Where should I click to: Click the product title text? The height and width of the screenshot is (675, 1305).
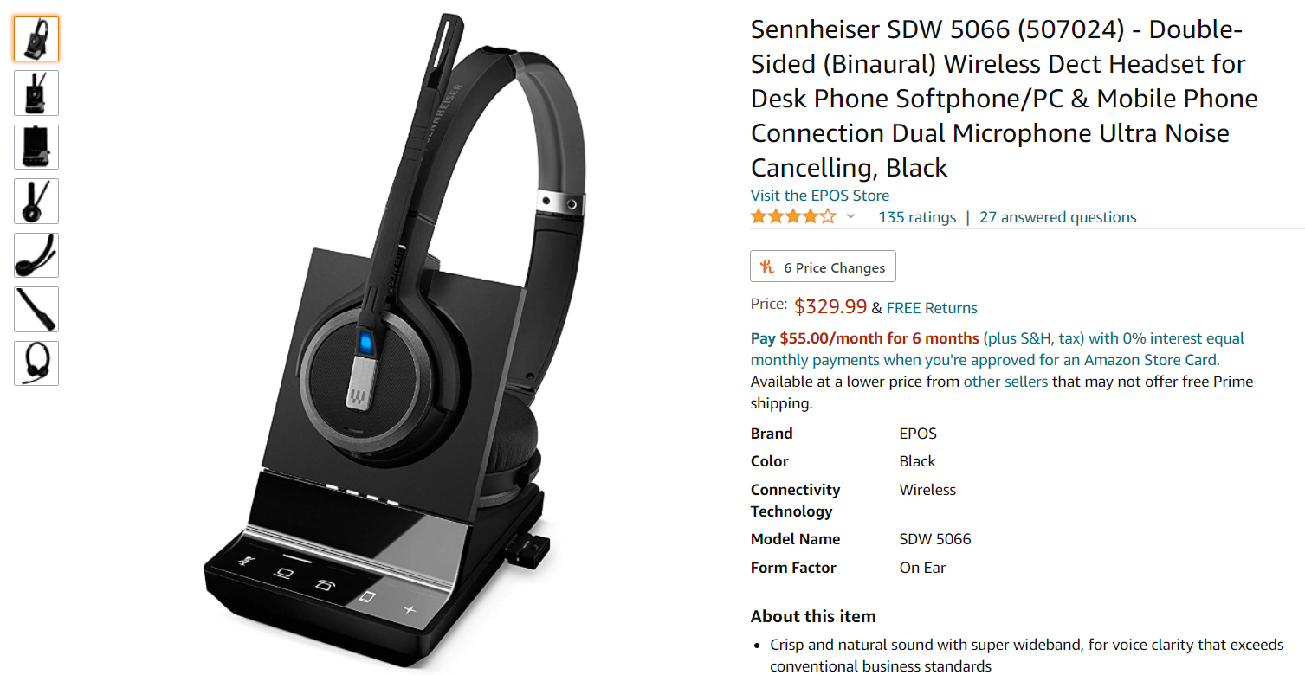[x=1005, y=99]
